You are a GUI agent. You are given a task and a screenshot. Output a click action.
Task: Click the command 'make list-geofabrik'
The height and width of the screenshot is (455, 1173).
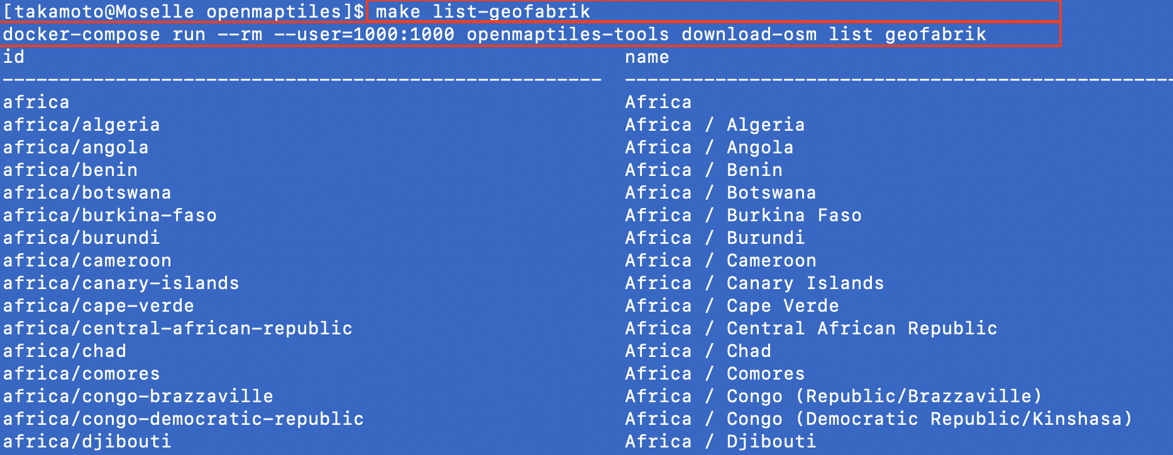click(x=483, y=11)
